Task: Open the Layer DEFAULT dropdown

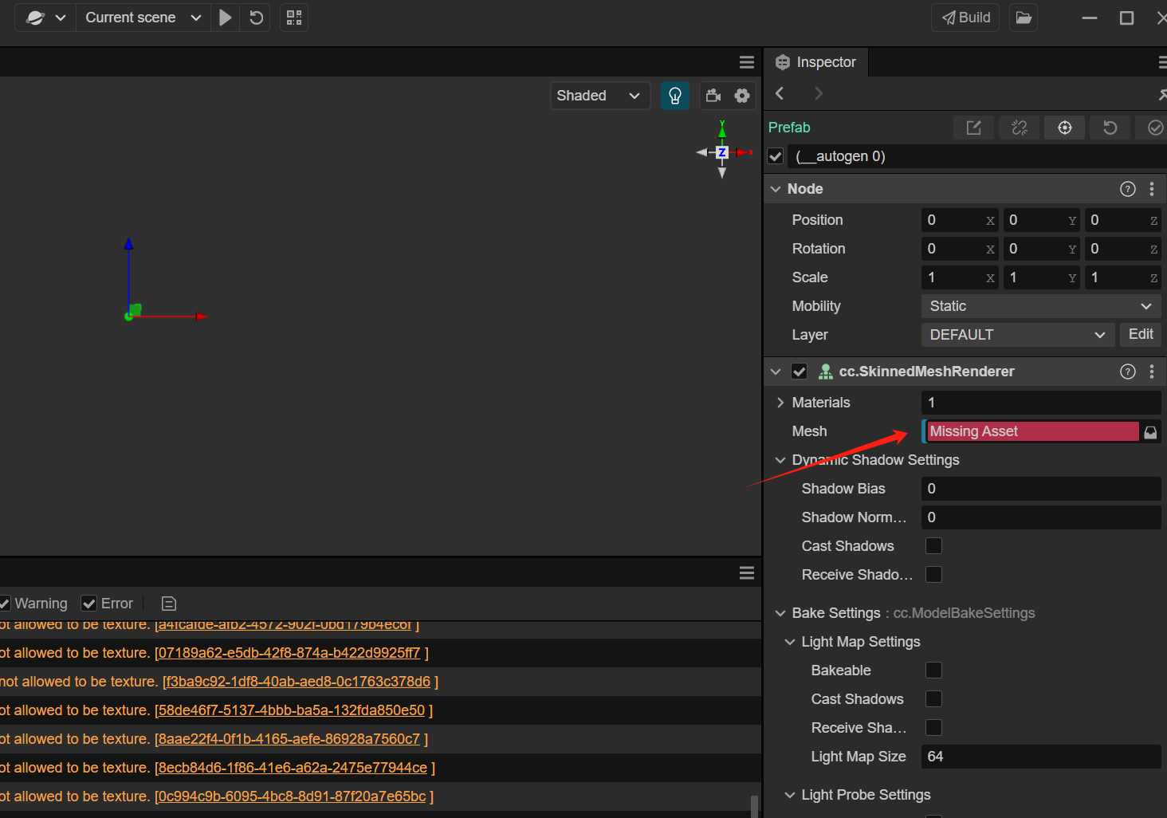Action: point(1018,335)
